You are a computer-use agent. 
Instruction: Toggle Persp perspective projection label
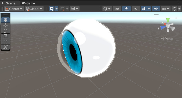pyautogui.click(x=167, y=39)
